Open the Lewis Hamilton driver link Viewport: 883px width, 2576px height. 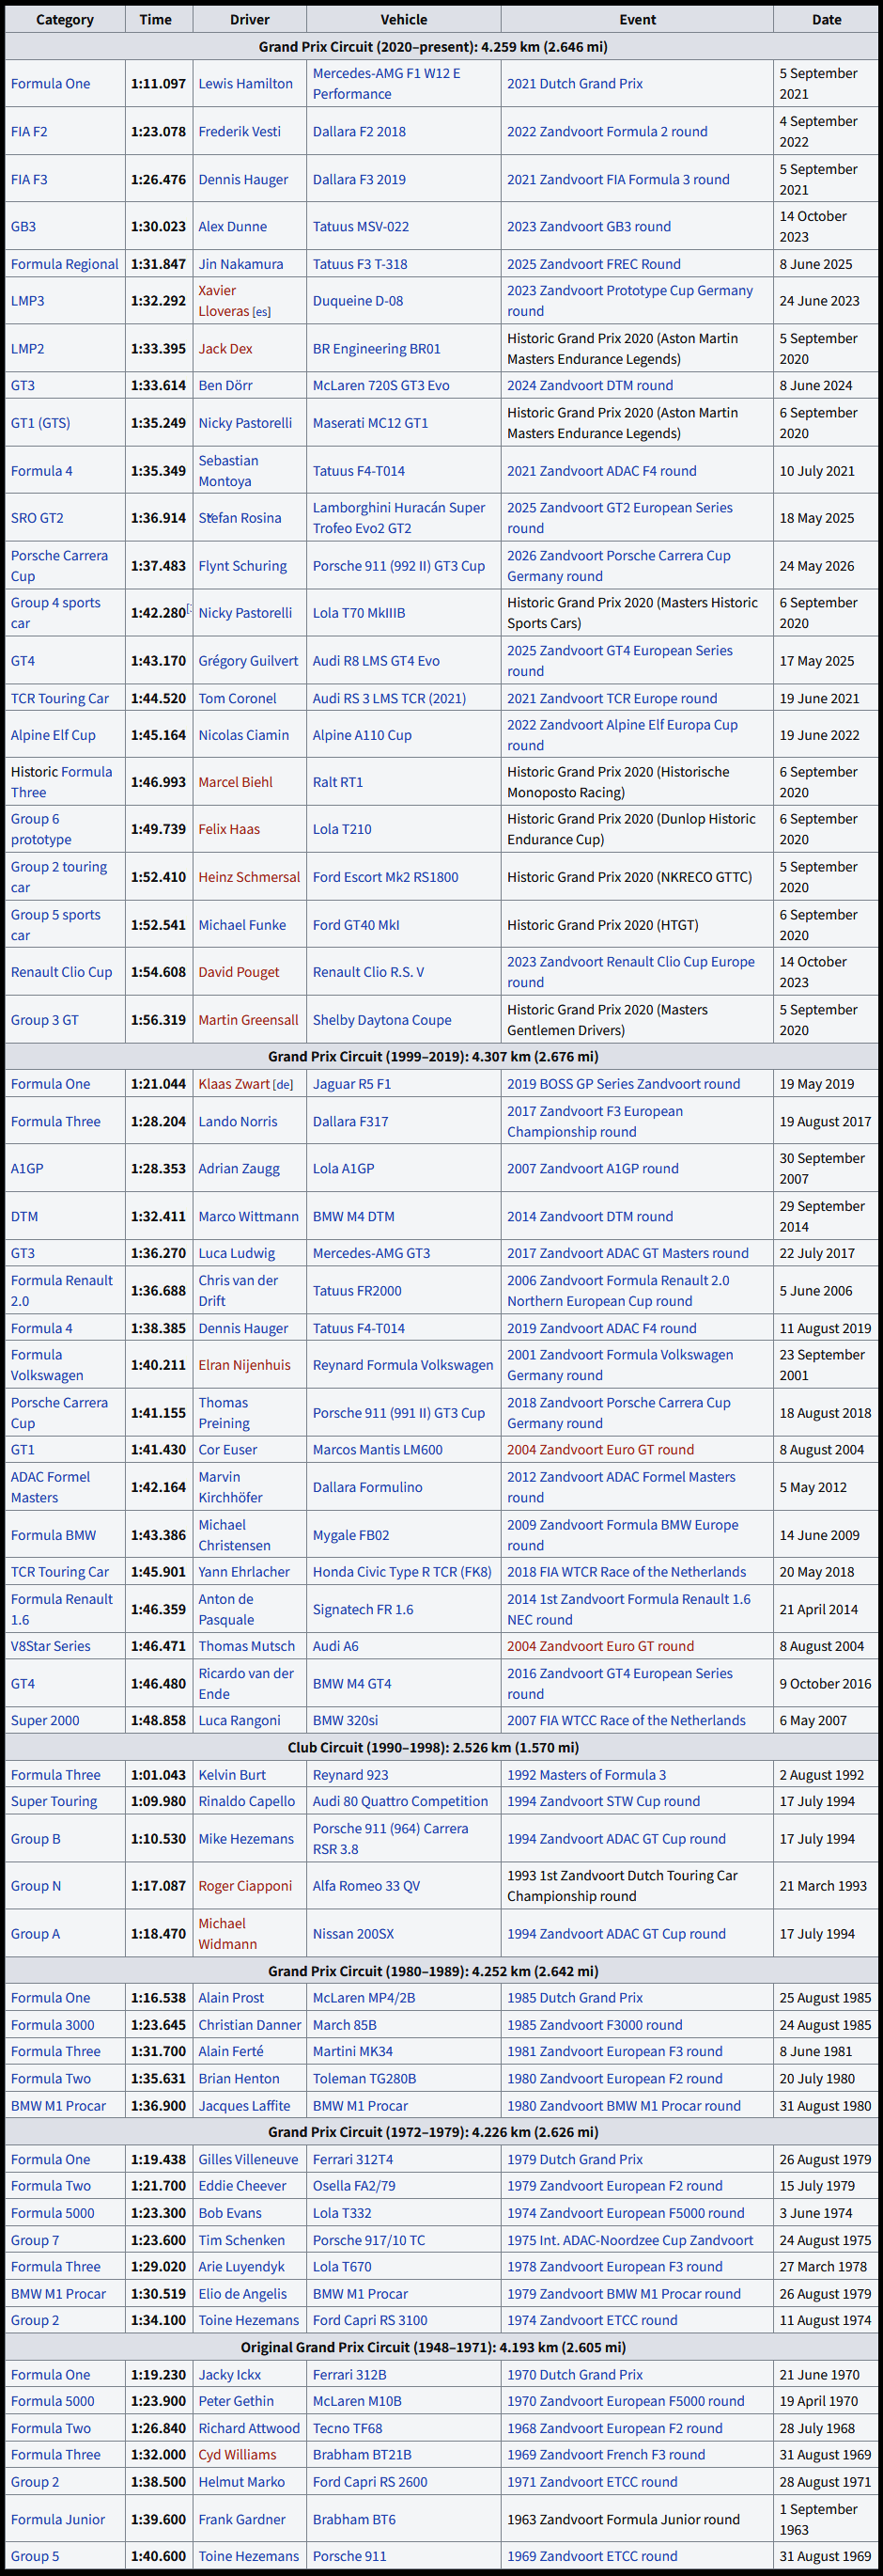(x=246, y=84)
